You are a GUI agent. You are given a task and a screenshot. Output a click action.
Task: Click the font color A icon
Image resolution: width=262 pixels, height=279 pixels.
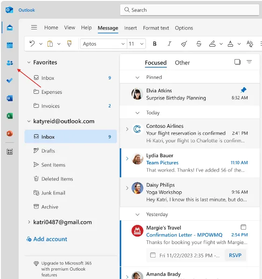click(x=230, y=43)
